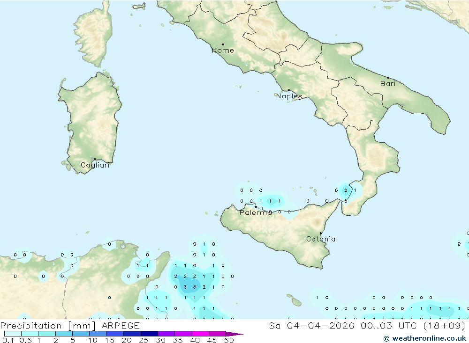This screenshot has width=469, height=343.
Task: Pick the 30–35 mm legend swatch
Action: click(166, 334)
